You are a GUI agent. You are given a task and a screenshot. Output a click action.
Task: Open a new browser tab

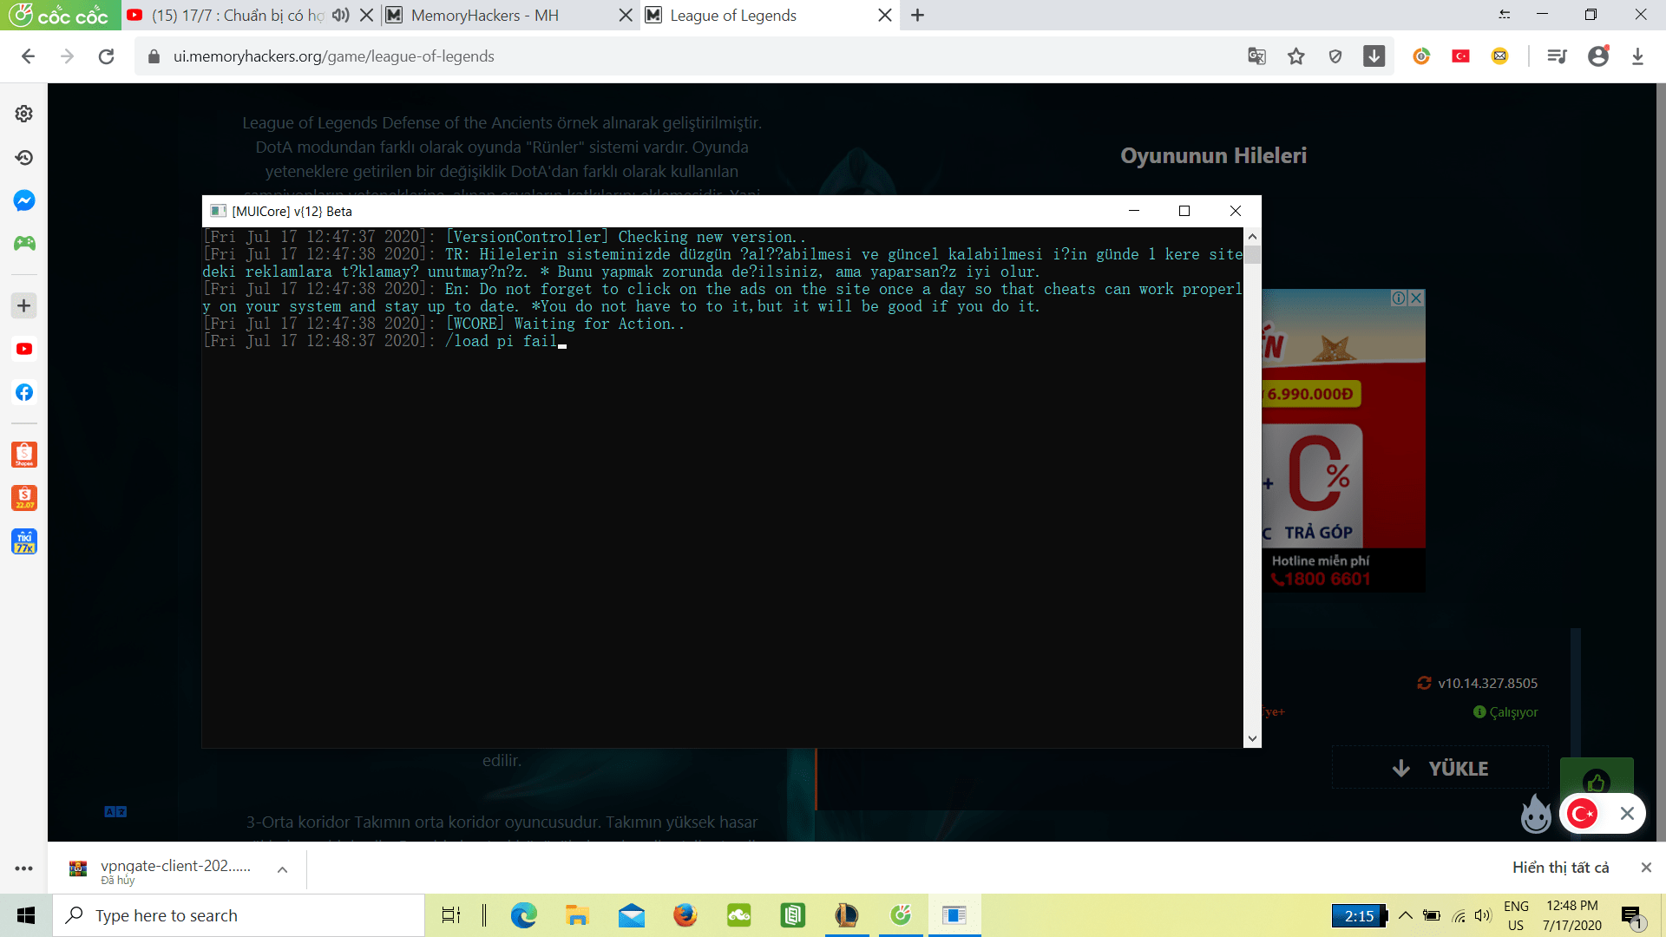click(x=917, y=16)
